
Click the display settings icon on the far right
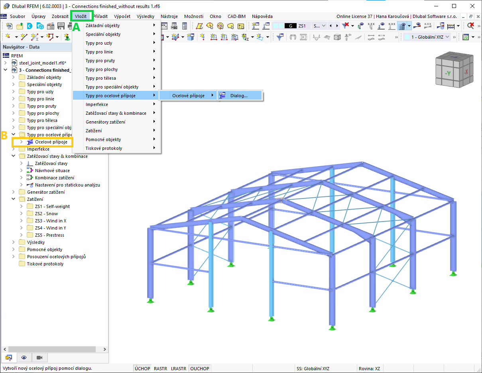pos(466,37)
